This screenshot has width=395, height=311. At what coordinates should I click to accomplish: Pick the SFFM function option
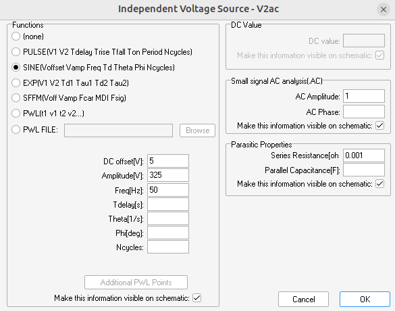coord(16,97)
